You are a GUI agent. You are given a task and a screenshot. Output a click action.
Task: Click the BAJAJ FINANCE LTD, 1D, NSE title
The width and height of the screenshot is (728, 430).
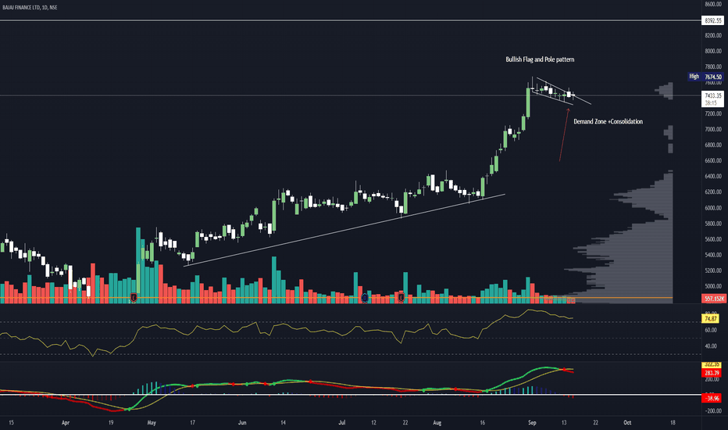click(30, 8)
